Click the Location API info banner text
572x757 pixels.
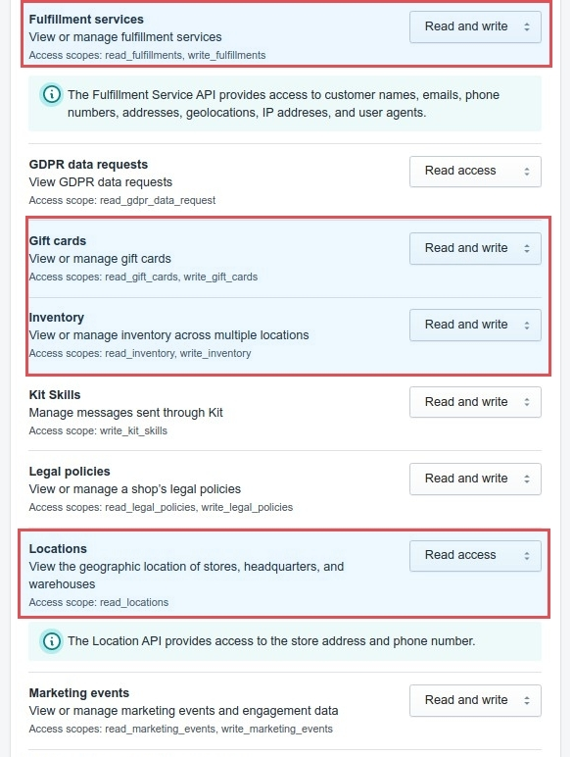pyautogui.click(x=271, y=641)
